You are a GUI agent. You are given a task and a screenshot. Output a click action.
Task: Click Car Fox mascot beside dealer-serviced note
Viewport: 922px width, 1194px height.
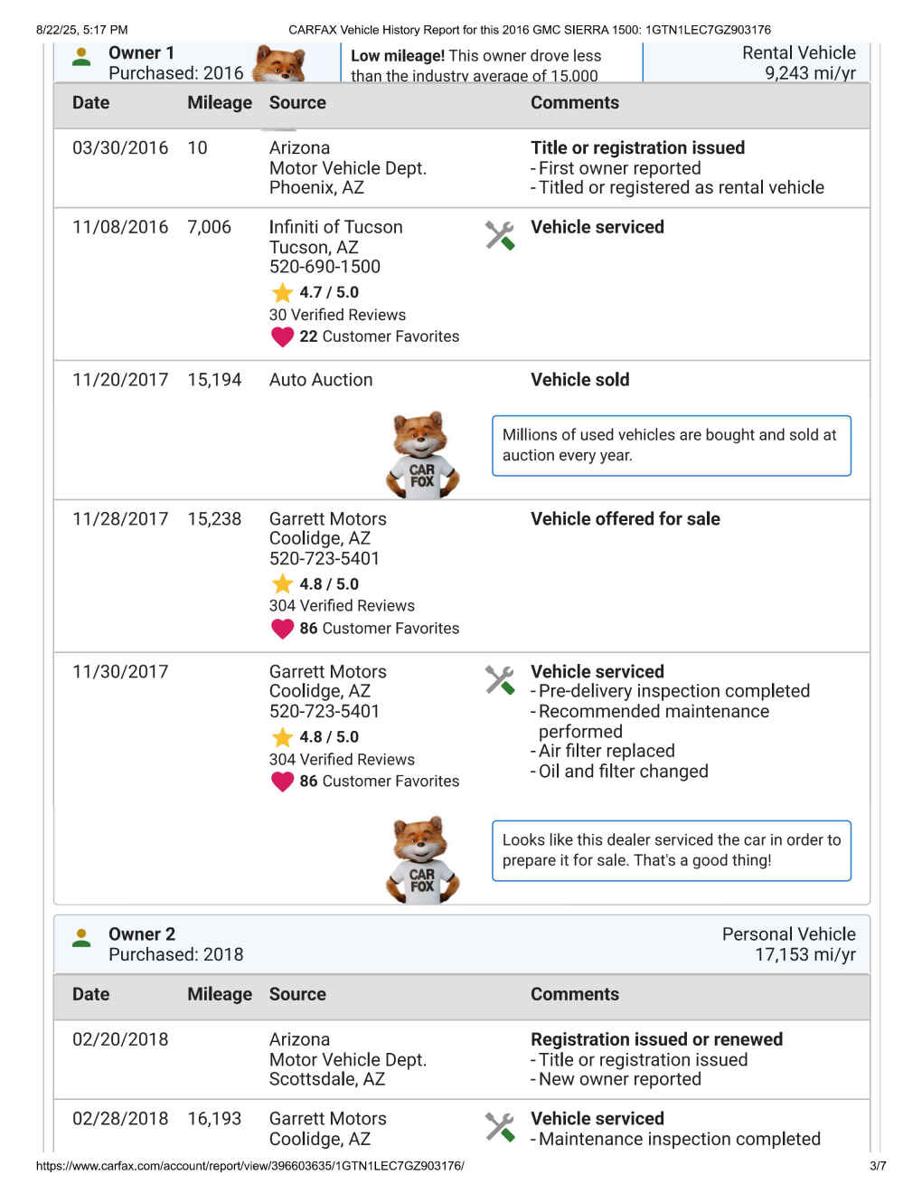tap(422, 859)
